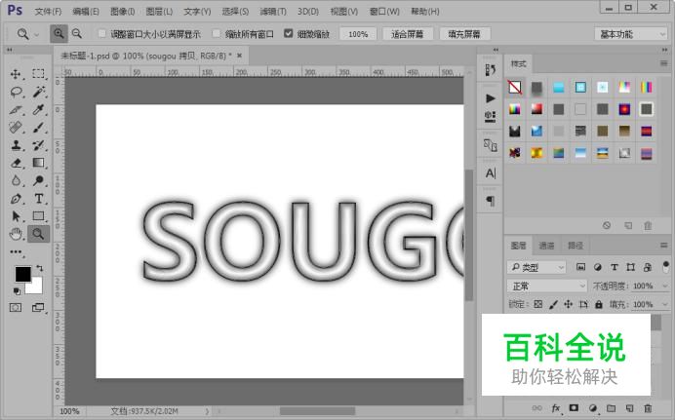Screen dimensions: 675x420
Task: Select the History Brush tool
Action: pos(38,145)
